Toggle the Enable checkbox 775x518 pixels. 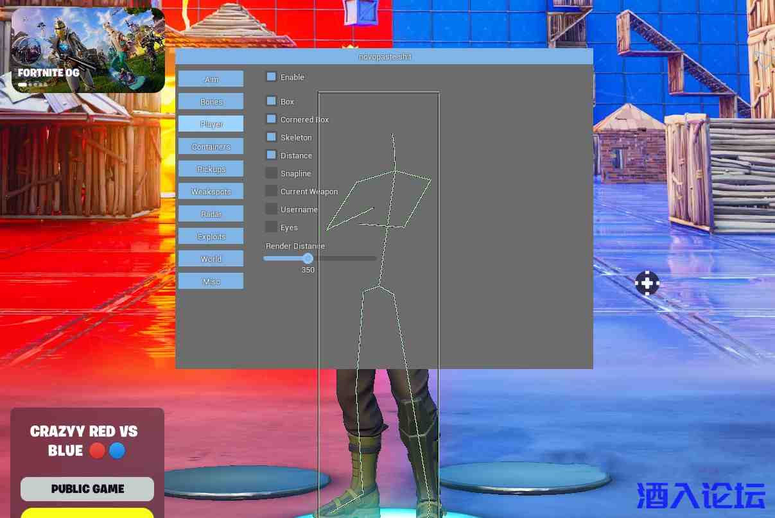point(272,77)
